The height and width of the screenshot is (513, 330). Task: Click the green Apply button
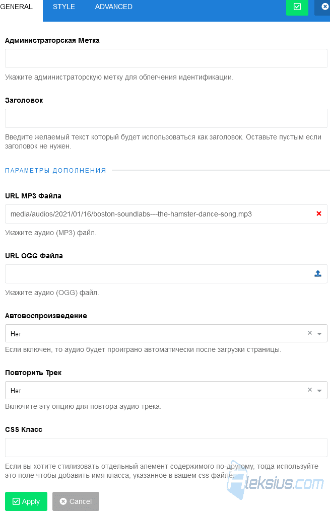coord(26,501)
